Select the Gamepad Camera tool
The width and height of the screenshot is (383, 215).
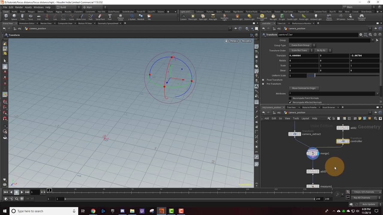pos(361,17)
